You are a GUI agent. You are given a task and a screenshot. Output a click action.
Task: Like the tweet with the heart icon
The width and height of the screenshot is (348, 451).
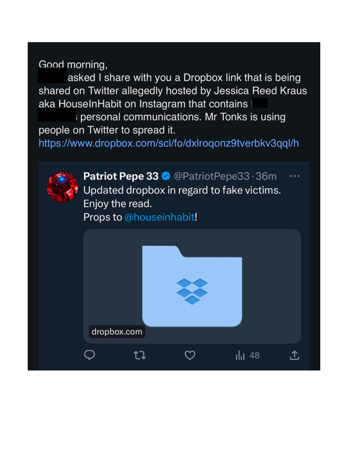[x=190, y=355]
